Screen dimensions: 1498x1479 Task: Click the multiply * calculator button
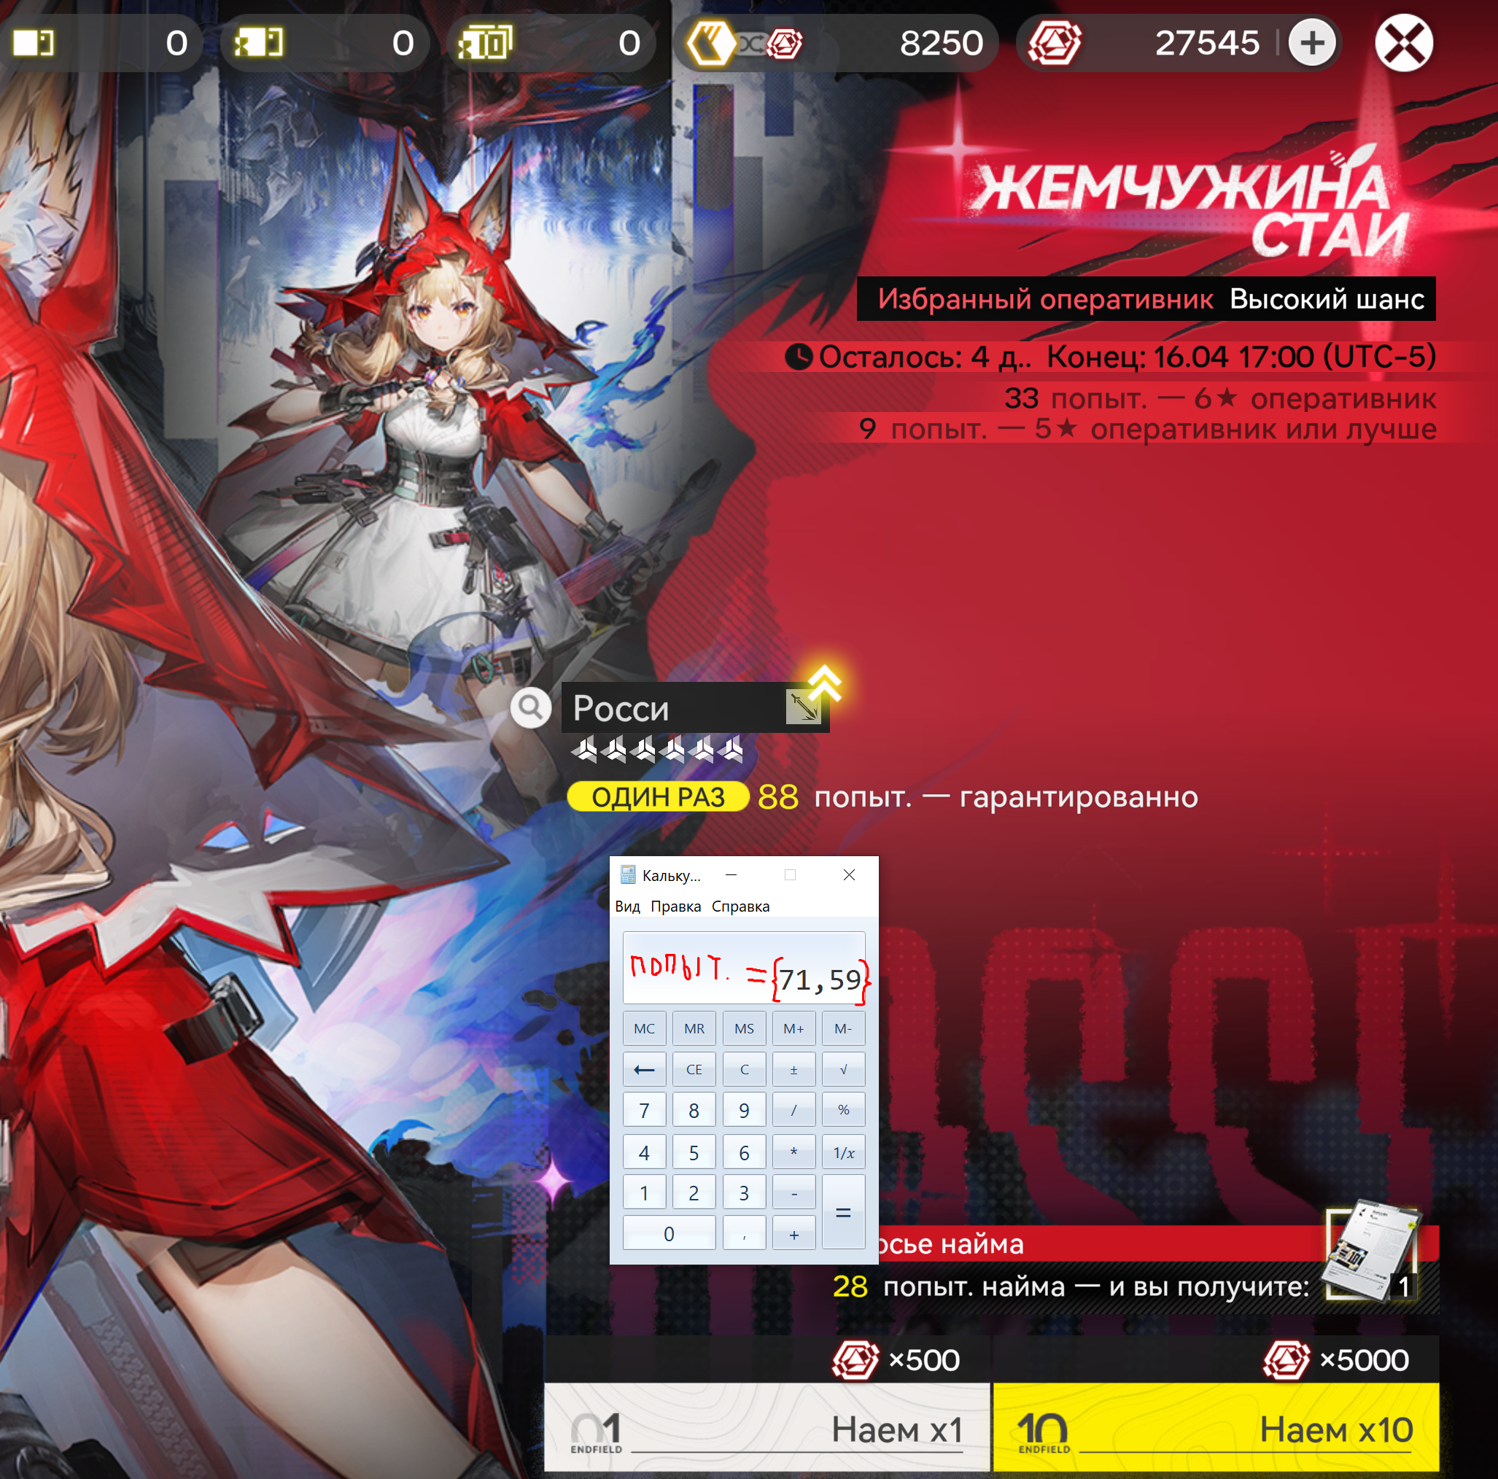(x=794, y=1152)
